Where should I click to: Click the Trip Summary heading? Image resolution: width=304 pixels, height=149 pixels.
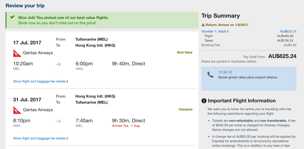pyautogui.click(x=221, y=16)
